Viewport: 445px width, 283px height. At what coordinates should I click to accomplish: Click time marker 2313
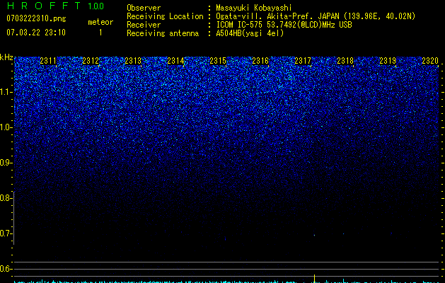[133, 61]
